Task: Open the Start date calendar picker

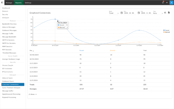Action: (x=122, y=13)
